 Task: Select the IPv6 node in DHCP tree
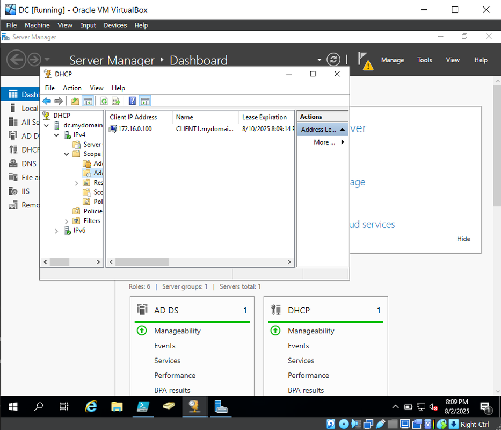click(x=75, y=231)
